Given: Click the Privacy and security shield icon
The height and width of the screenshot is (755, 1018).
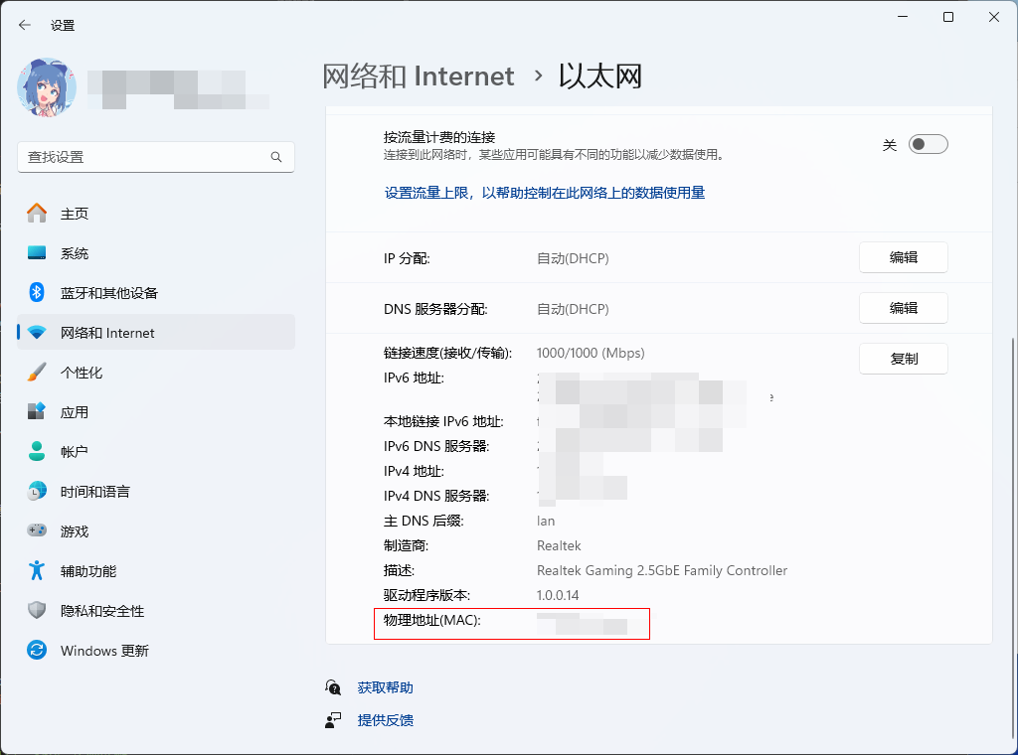Looking at the screenshot, I should point(37,611).
